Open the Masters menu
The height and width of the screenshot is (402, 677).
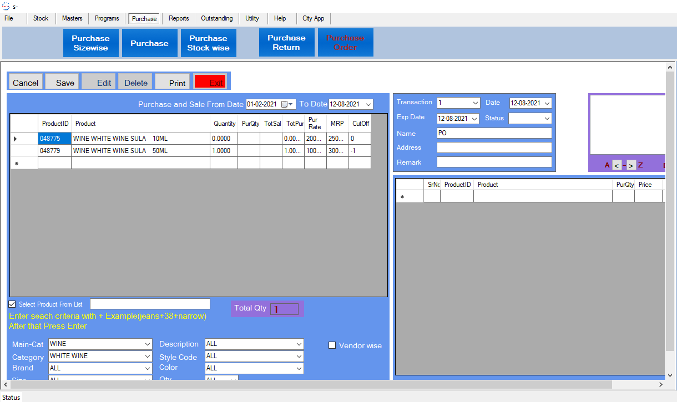pos(72,18)
